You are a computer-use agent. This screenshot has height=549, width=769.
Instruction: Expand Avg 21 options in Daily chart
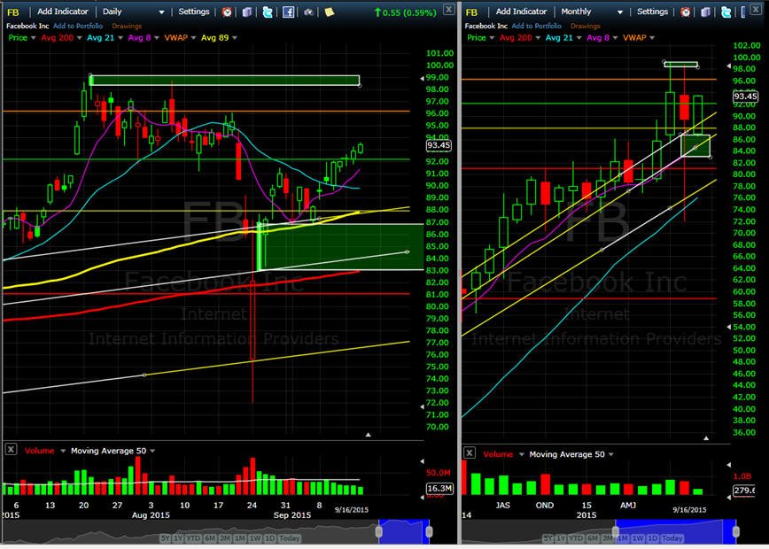pyautogui.click(x=120, y=38)
